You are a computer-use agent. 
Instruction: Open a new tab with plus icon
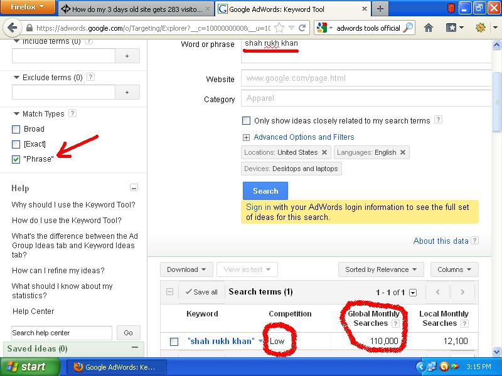380,9
